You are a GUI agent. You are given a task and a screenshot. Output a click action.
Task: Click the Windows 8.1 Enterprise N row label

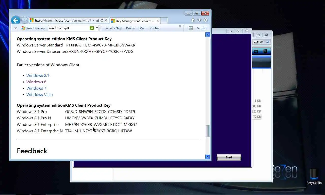(x=40, y=131)
